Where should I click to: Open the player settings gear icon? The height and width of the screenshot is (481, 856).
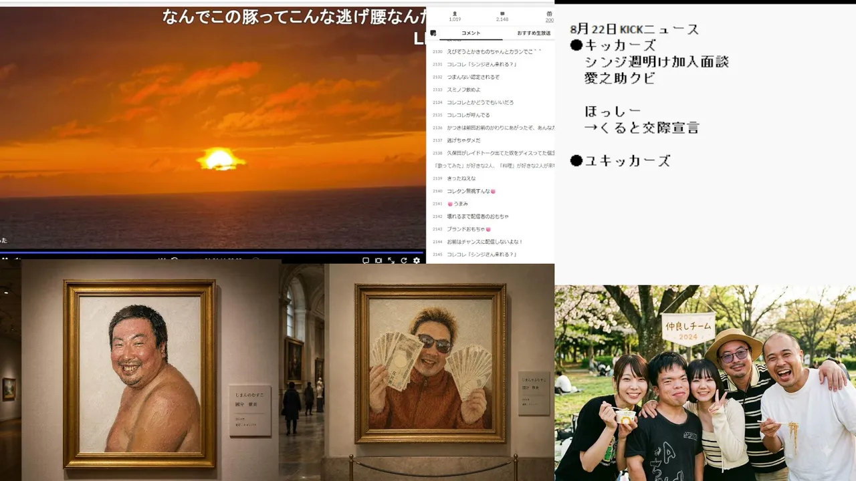(417, 261)
